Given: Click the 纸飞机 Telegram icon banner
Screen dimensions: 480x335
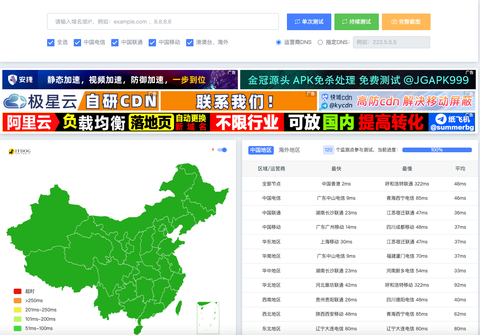Looking at the screenshot, I should pyautogui.click(x=451, y=122).
